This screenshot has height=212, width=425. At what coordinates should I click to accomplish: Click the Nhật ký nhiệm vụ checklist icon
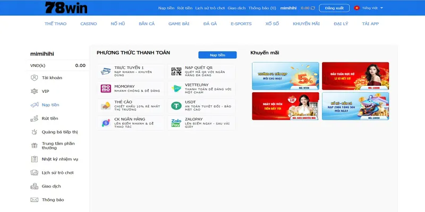click(x=34, y=160)
